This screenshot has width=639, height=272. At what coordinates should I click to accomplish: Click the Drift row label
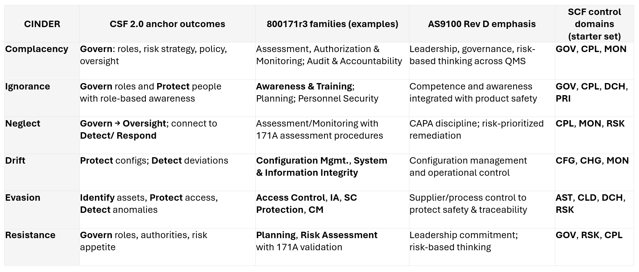point(15,160)
